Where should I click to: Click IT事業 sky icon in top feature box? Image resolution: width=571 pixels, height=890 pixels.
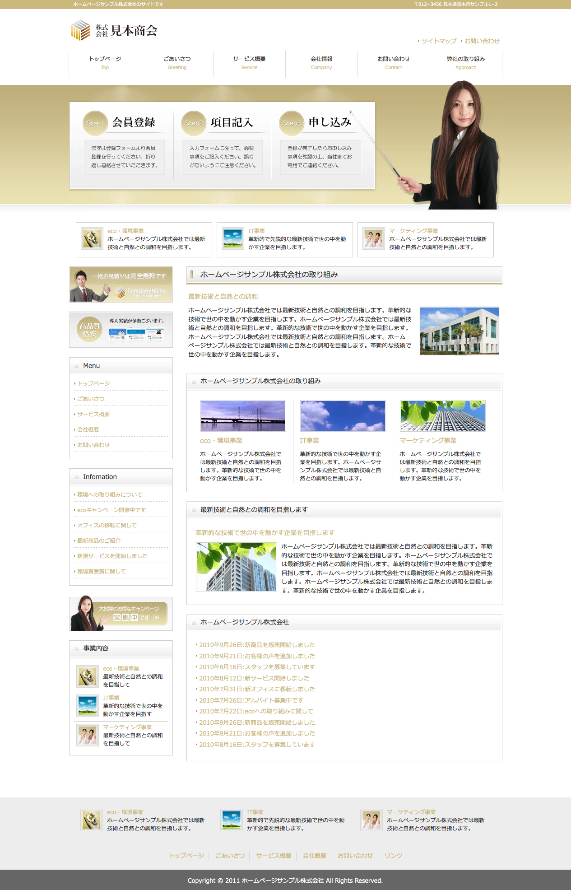tap(233, 238)
